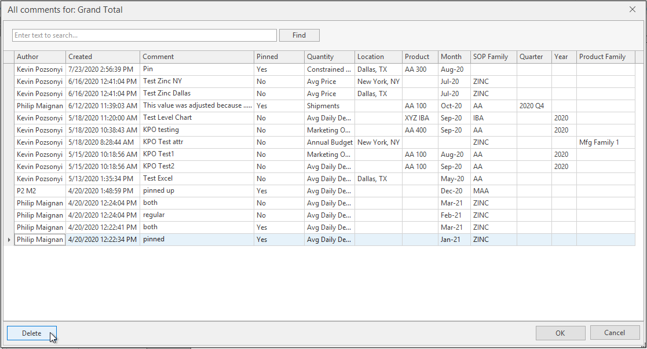Click the 'Mfg Family 1' cell
This screenshot has height=349, width=647.
click(605, 142)
